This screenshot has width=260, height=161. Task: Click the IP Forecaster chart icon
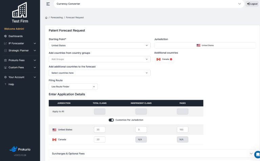(x=5, y=43)
